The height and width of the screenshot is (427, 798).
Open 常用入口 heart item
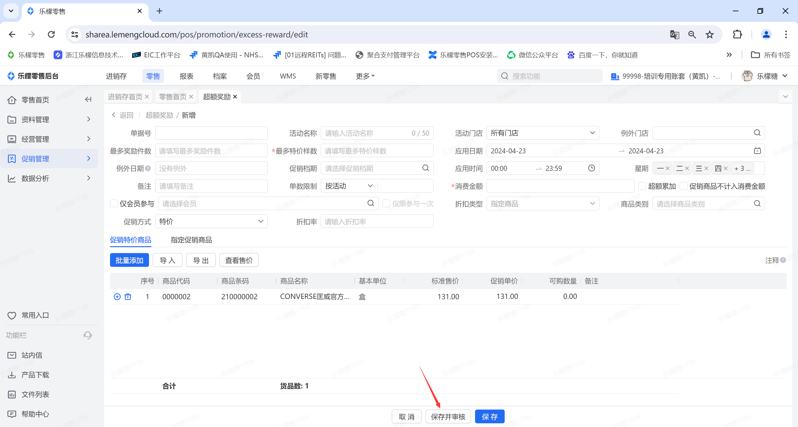point(28,315)
